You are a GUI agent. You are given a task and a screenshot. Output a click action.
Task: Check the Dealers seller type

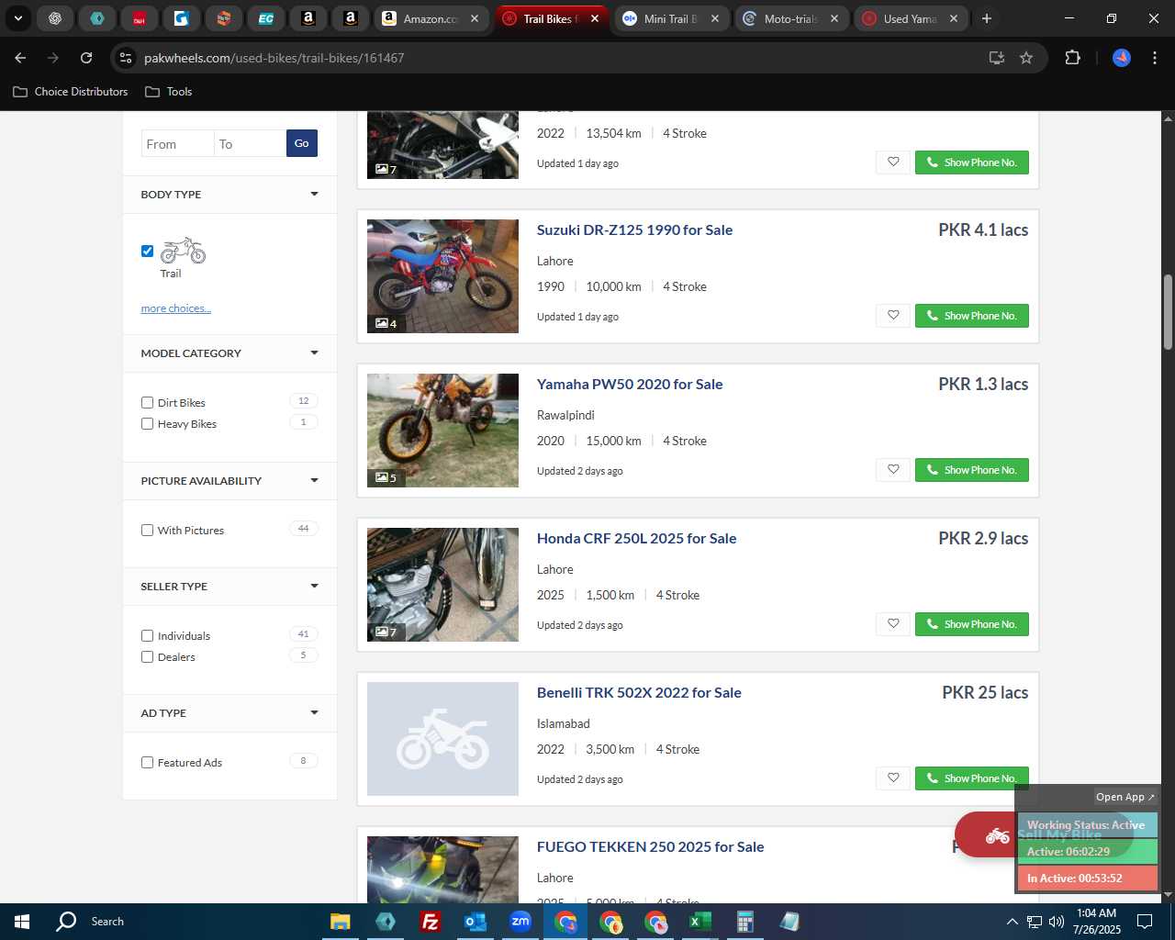[x=147, y=656]
